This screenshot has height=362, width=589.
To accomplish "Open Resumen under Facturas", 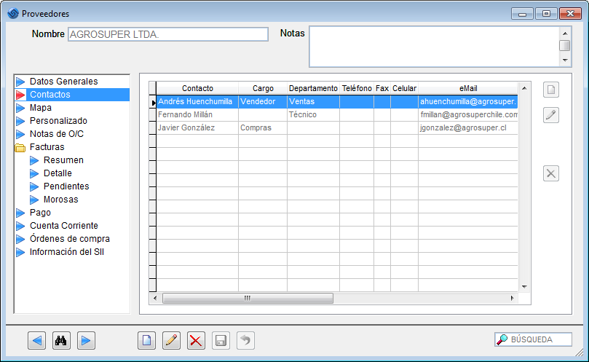I will pos(63,160).
